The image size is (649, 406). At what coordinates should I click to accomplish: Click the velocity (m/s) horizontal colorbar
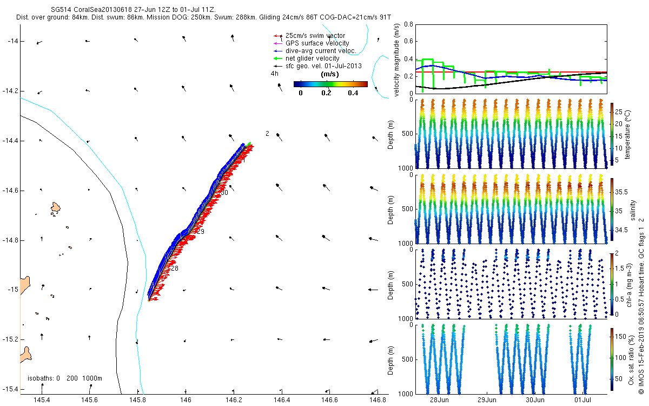tap(330, 84)
